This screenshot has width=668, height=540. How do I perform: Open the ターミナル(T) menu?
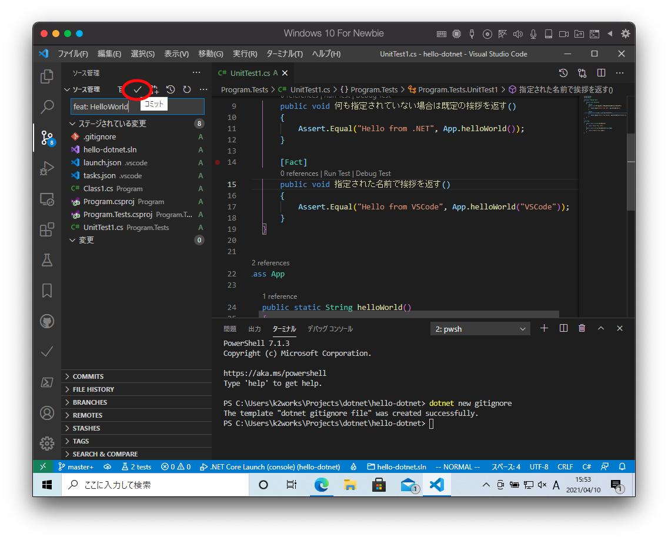pos(284,54)
